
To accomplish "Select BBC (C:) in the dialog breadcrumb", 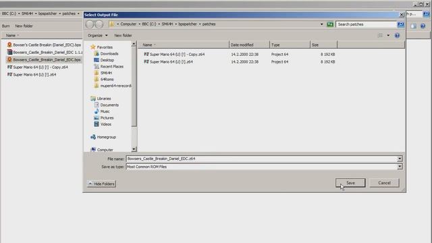I will click(x=148, y=24).
